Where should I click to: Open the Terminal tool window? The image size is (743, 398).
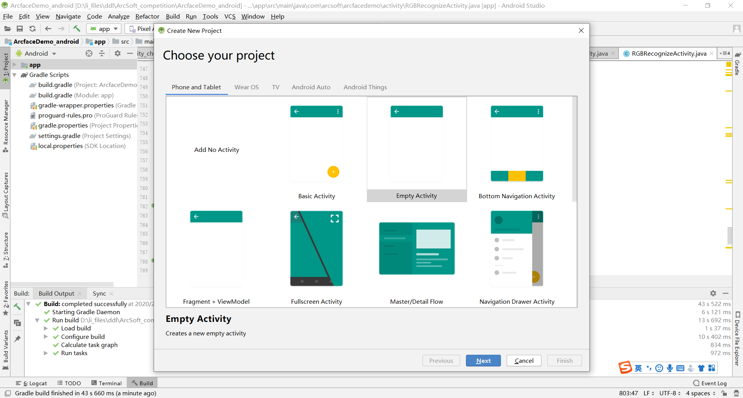[x=110, y=383]
